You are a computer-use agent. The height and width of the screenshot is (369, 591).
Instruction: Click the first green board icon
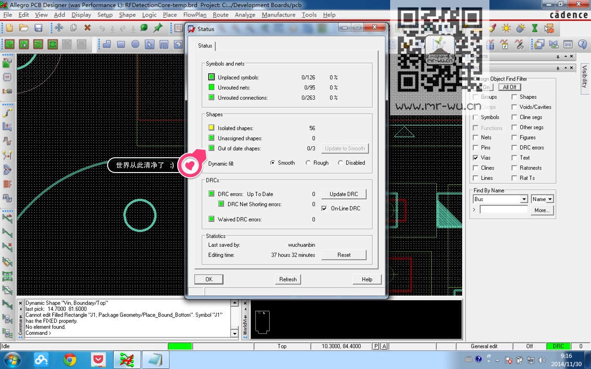click(x=9, y=44)
